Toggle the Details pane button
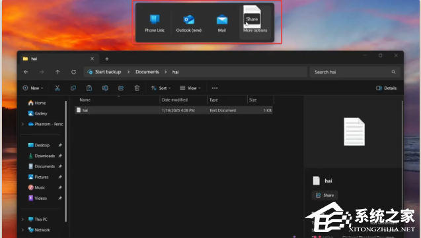This screenshot has width=421, height=238. [x=387, y=88]
